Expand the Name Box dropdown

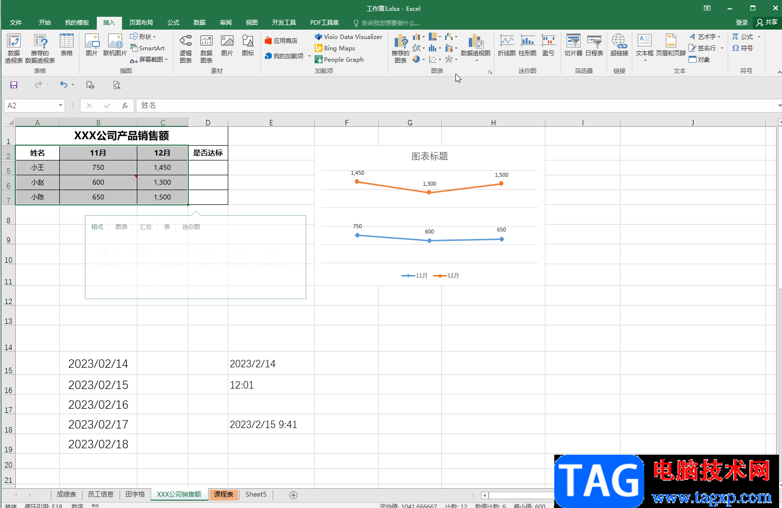pos(60,105)
